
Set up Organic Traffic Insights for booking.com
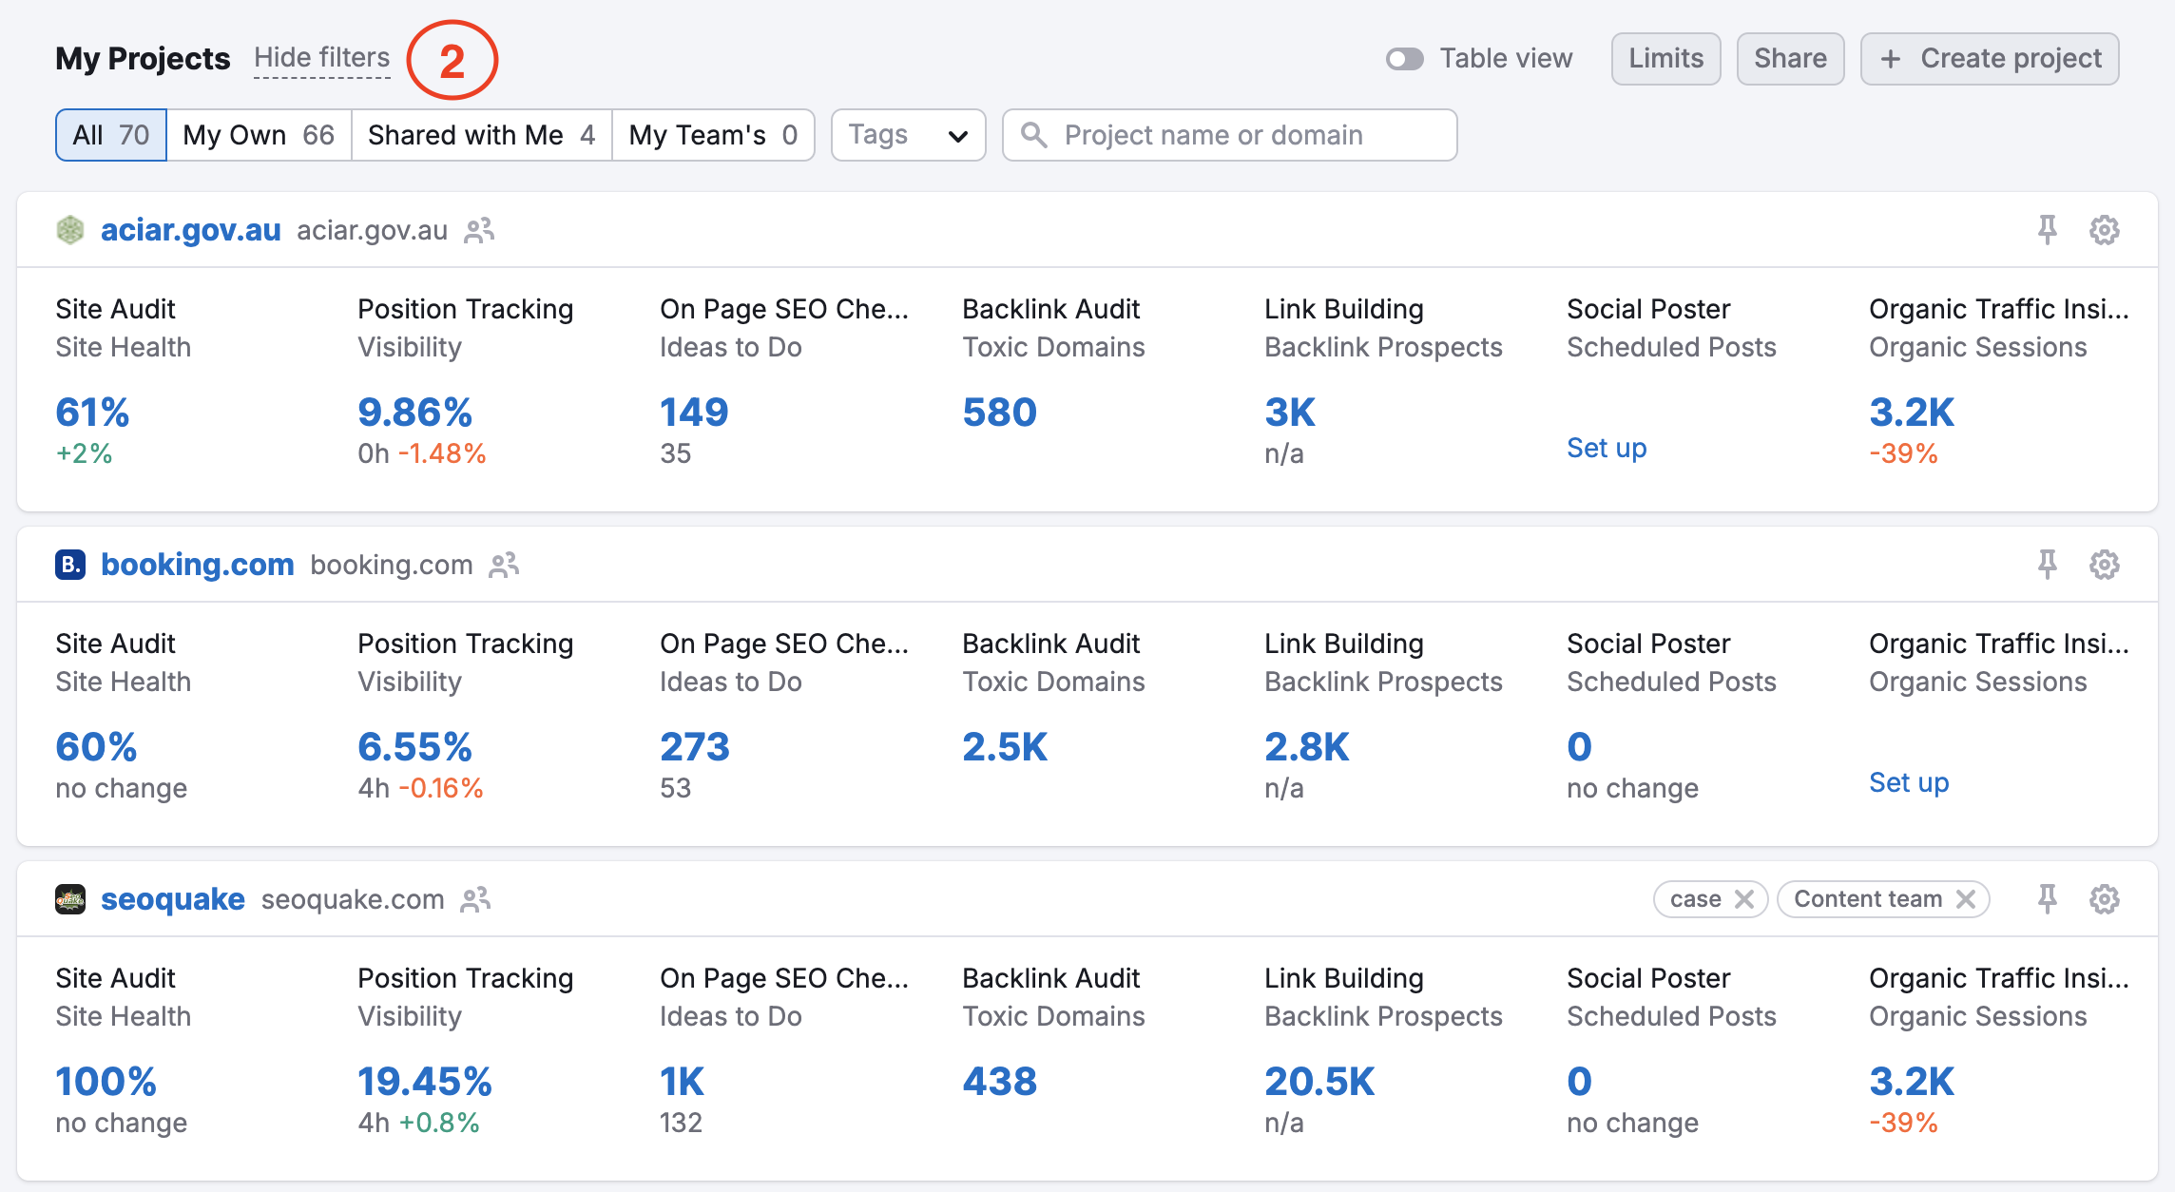coord(1909,782)
